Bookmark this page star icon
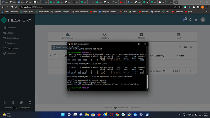210x118 pixels. point(180,7)
